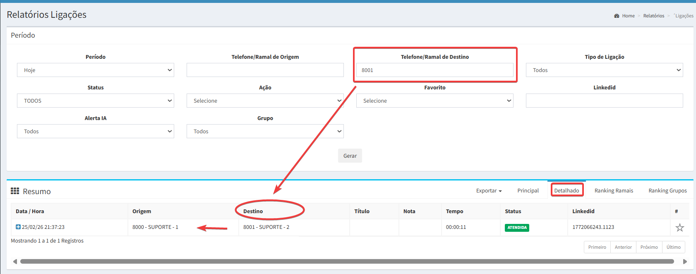Switch to the Ranking Ramais tab

tap(614, 190)
